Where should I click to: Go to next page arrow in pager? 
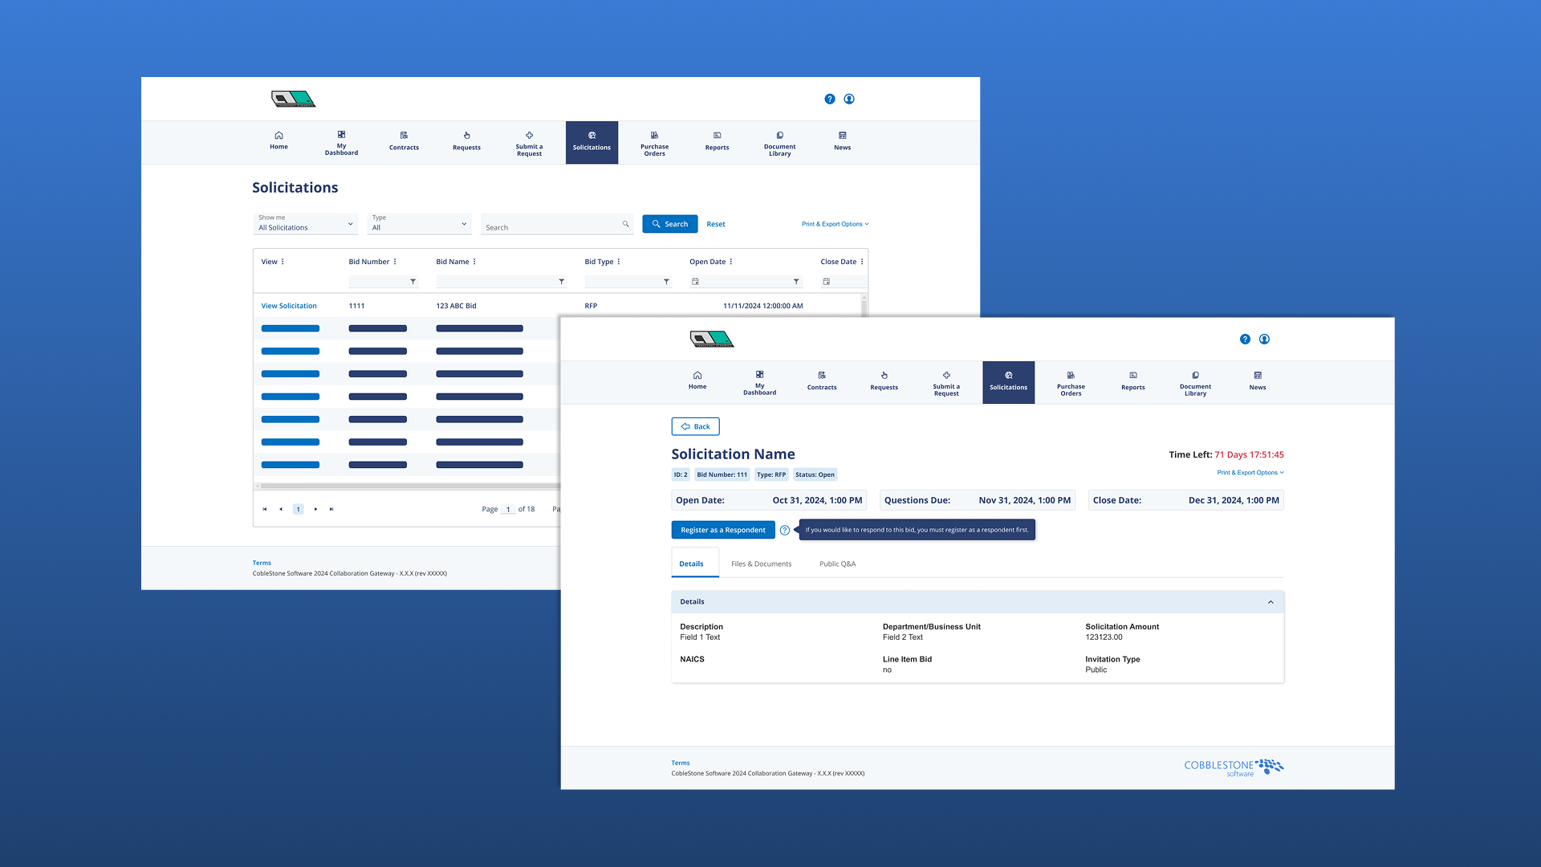(x=315, y=509)
